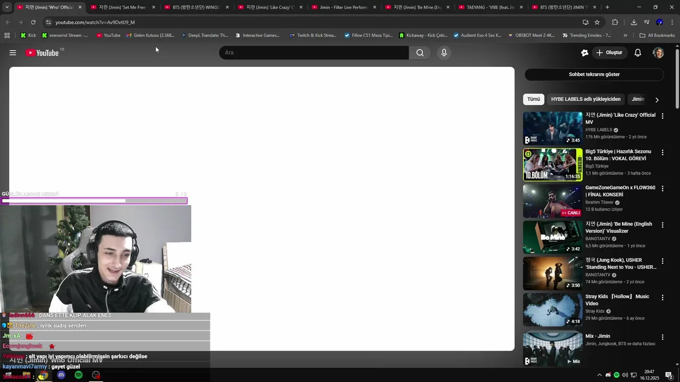Open options for 'Like Crazy' Official MV
The image size is (680, 382).
(x=662, y=116)
